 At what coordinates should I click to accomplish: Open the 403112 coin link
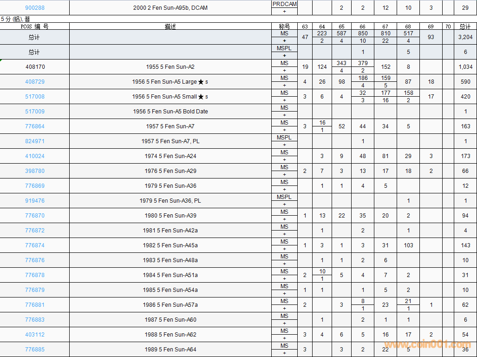click(x=35, y=335)
